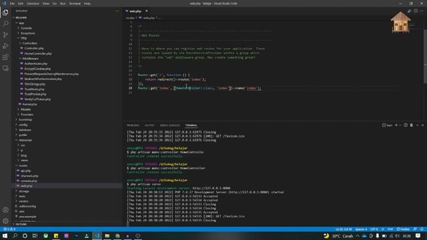Close the terminal panel
The width and height of the screenshot is (427, 240).
click(422, 125)
